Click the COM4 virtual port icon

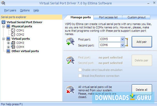coord(13,47)
